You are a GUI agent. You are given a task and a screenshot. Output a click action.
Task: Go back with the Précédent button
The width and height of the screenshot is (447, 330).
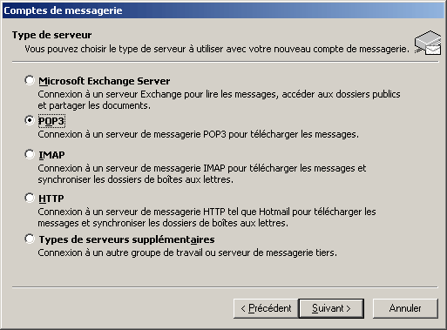pyautogui.click(x=266, y=308)
